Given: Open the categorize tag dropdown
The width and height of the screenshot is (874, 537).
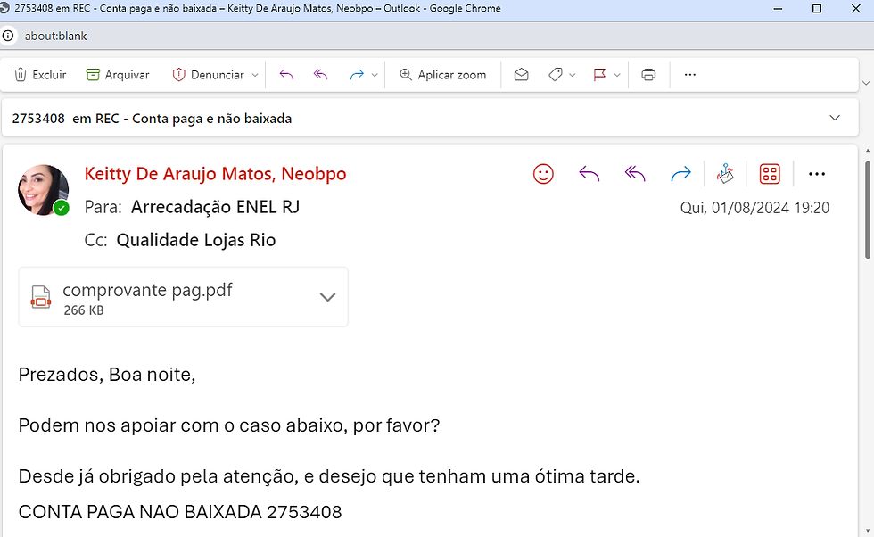Looking at the screenshot, I should point(573,75).
